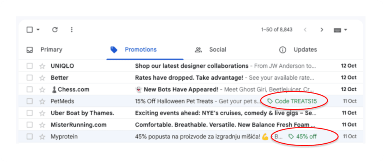Click the Refresh inbox icon
Image resolution: width=384 pixels, height=162 pixels.
coord(55,30)
